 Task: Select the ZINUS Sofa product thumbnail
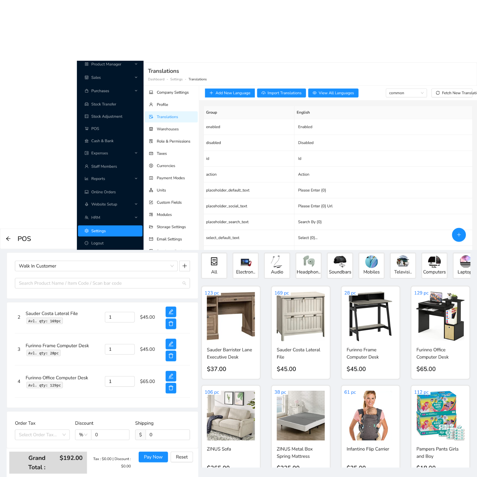click(231, 415)
